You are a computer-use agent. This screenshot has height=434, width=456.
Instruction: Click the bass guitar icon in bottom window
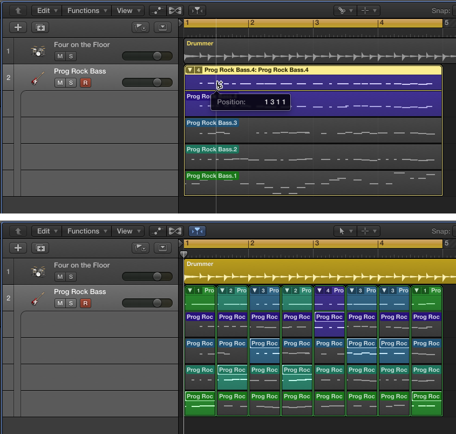38,298
